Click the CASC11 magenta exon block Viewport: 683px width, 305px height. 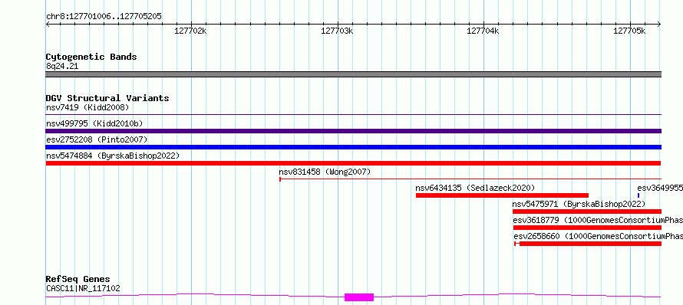[359, 297]
